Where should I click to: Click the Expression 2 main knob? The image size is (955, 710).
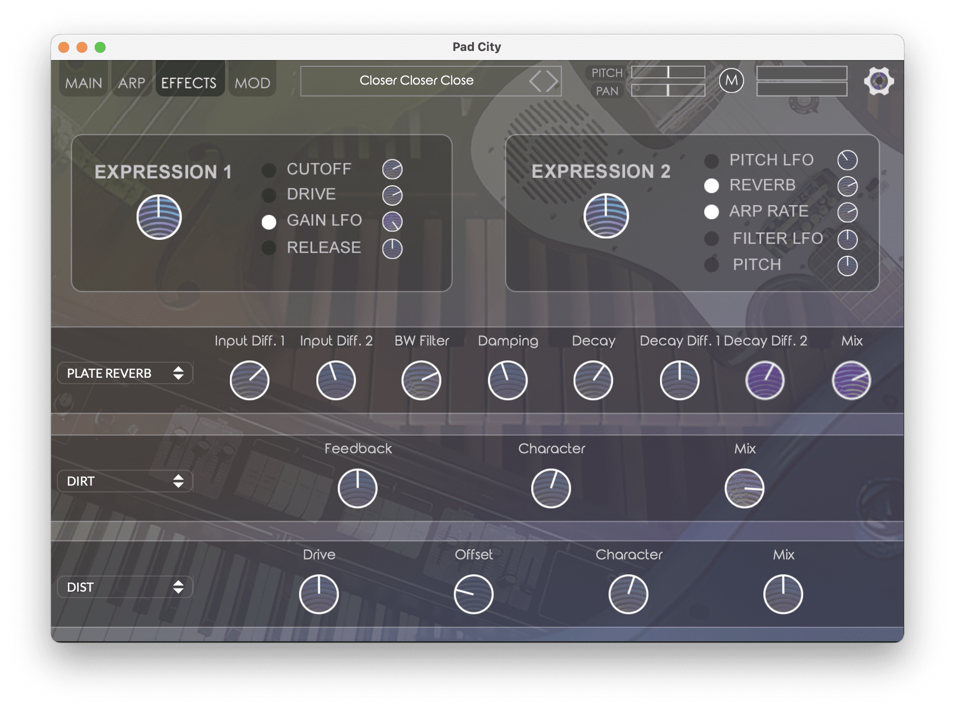coord(606,216)
